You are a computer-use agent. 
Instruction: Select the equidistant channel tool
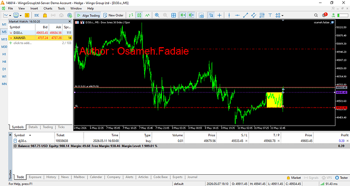pos(254,15)
